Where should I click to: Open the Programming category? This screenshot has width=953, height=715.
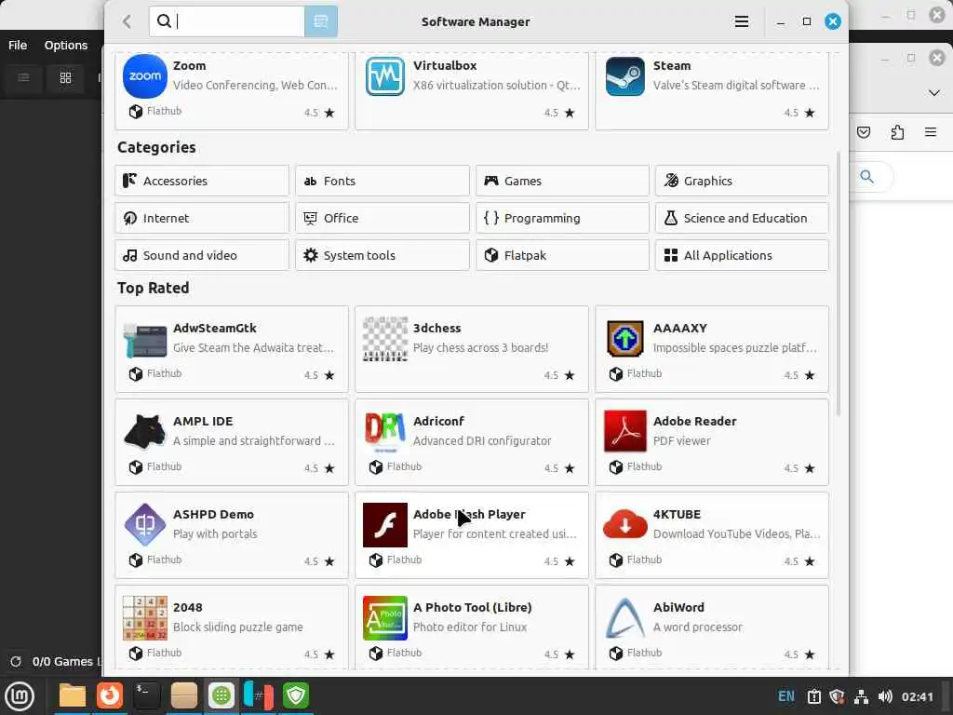[562, 218]
